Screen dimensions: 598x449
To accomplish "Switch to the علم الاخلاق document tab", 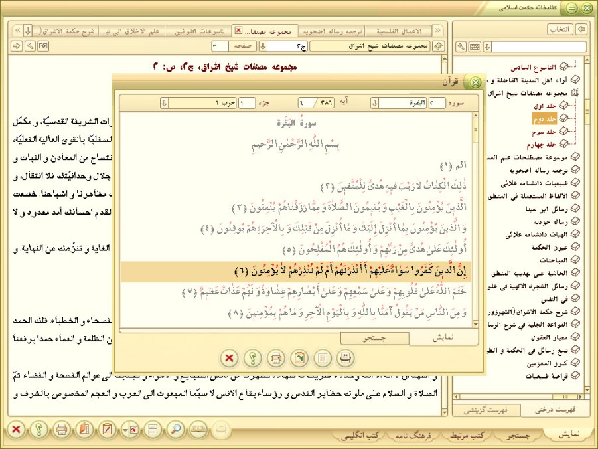I will click(132, 31).
